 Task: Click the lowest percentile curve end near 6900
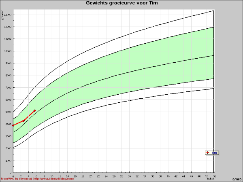[213, 88]
